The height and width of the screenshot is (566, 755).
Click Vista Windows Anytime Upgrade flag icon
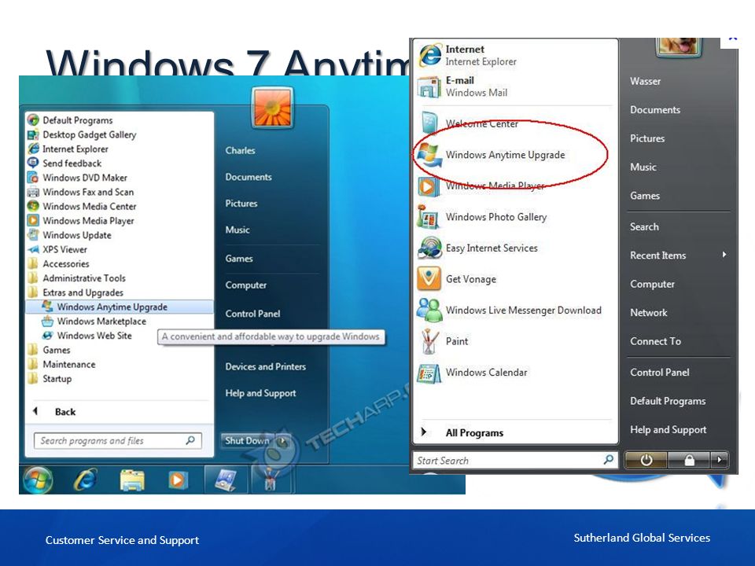(429, 155)
